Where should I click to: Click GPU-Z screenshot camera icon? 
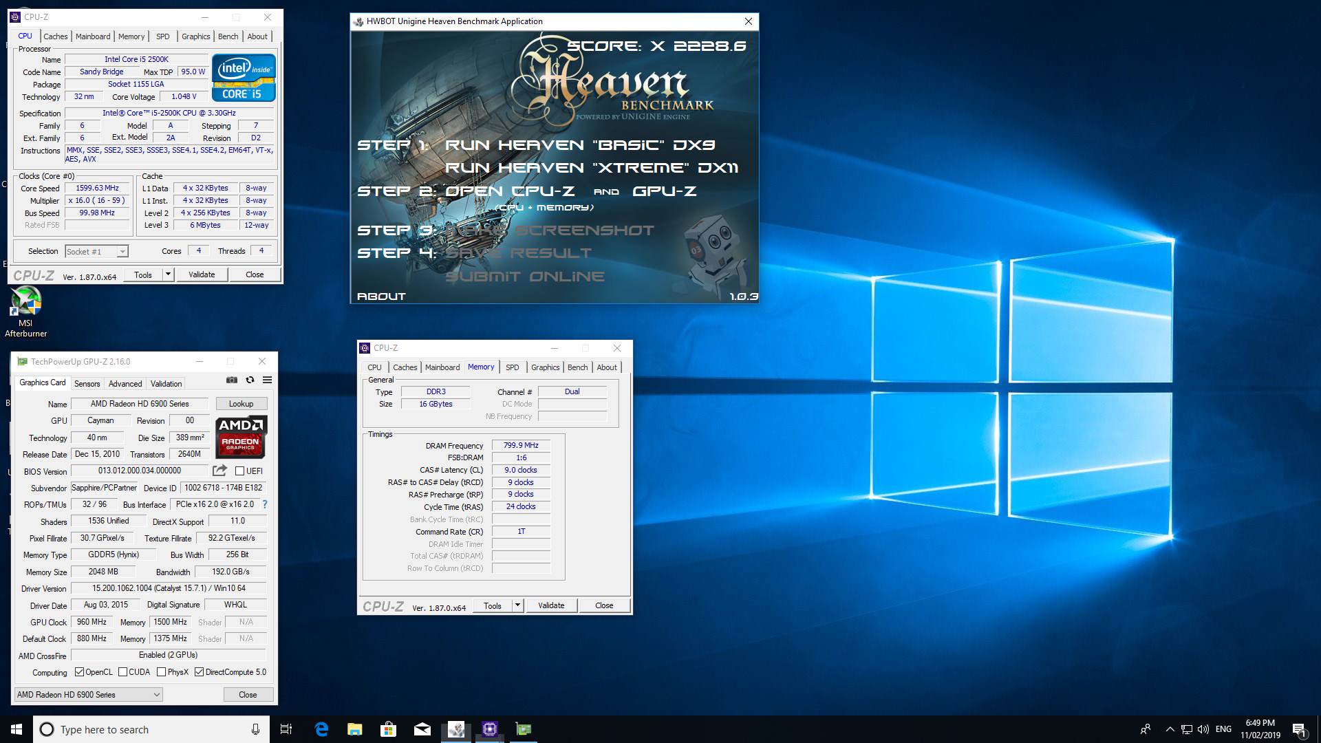pyautogui.click(x=232, y=380)
